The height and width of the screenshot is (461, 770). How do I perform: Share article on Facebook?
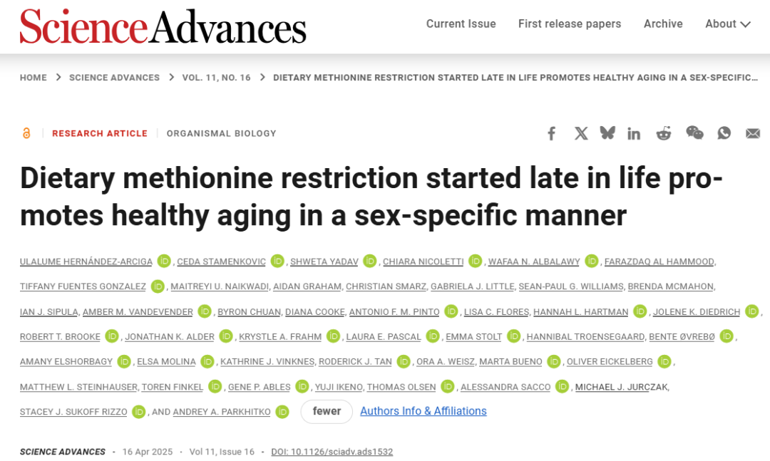(x=551, y=133)
